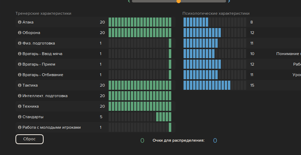
Task: Click Очки для распределения label
Action: coord(179,141)
